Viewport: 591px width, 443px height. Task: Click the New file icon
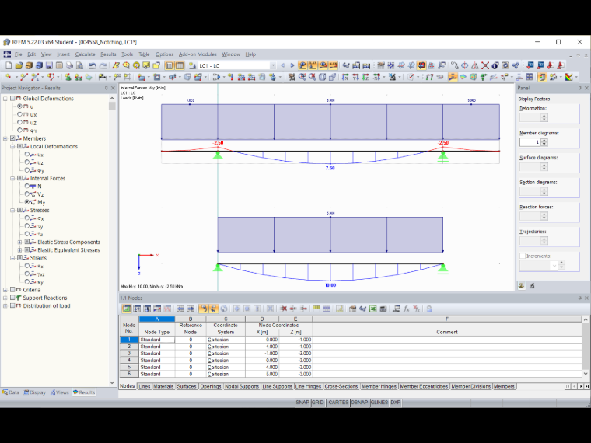[x=9, y=65]
